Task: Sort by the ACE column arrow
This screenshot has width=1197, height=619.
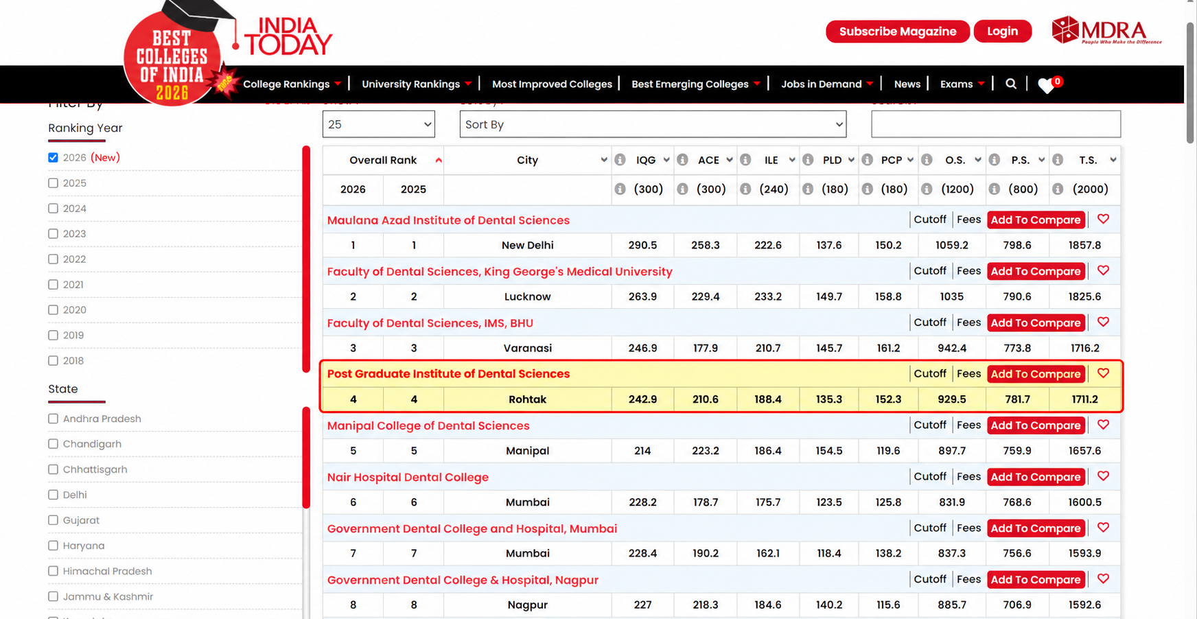Action: (x=729, y=160)
